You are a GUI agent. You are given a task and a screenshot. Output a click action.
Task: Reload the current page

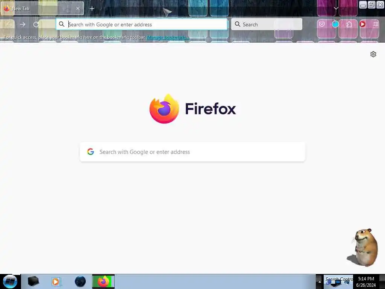36,24
